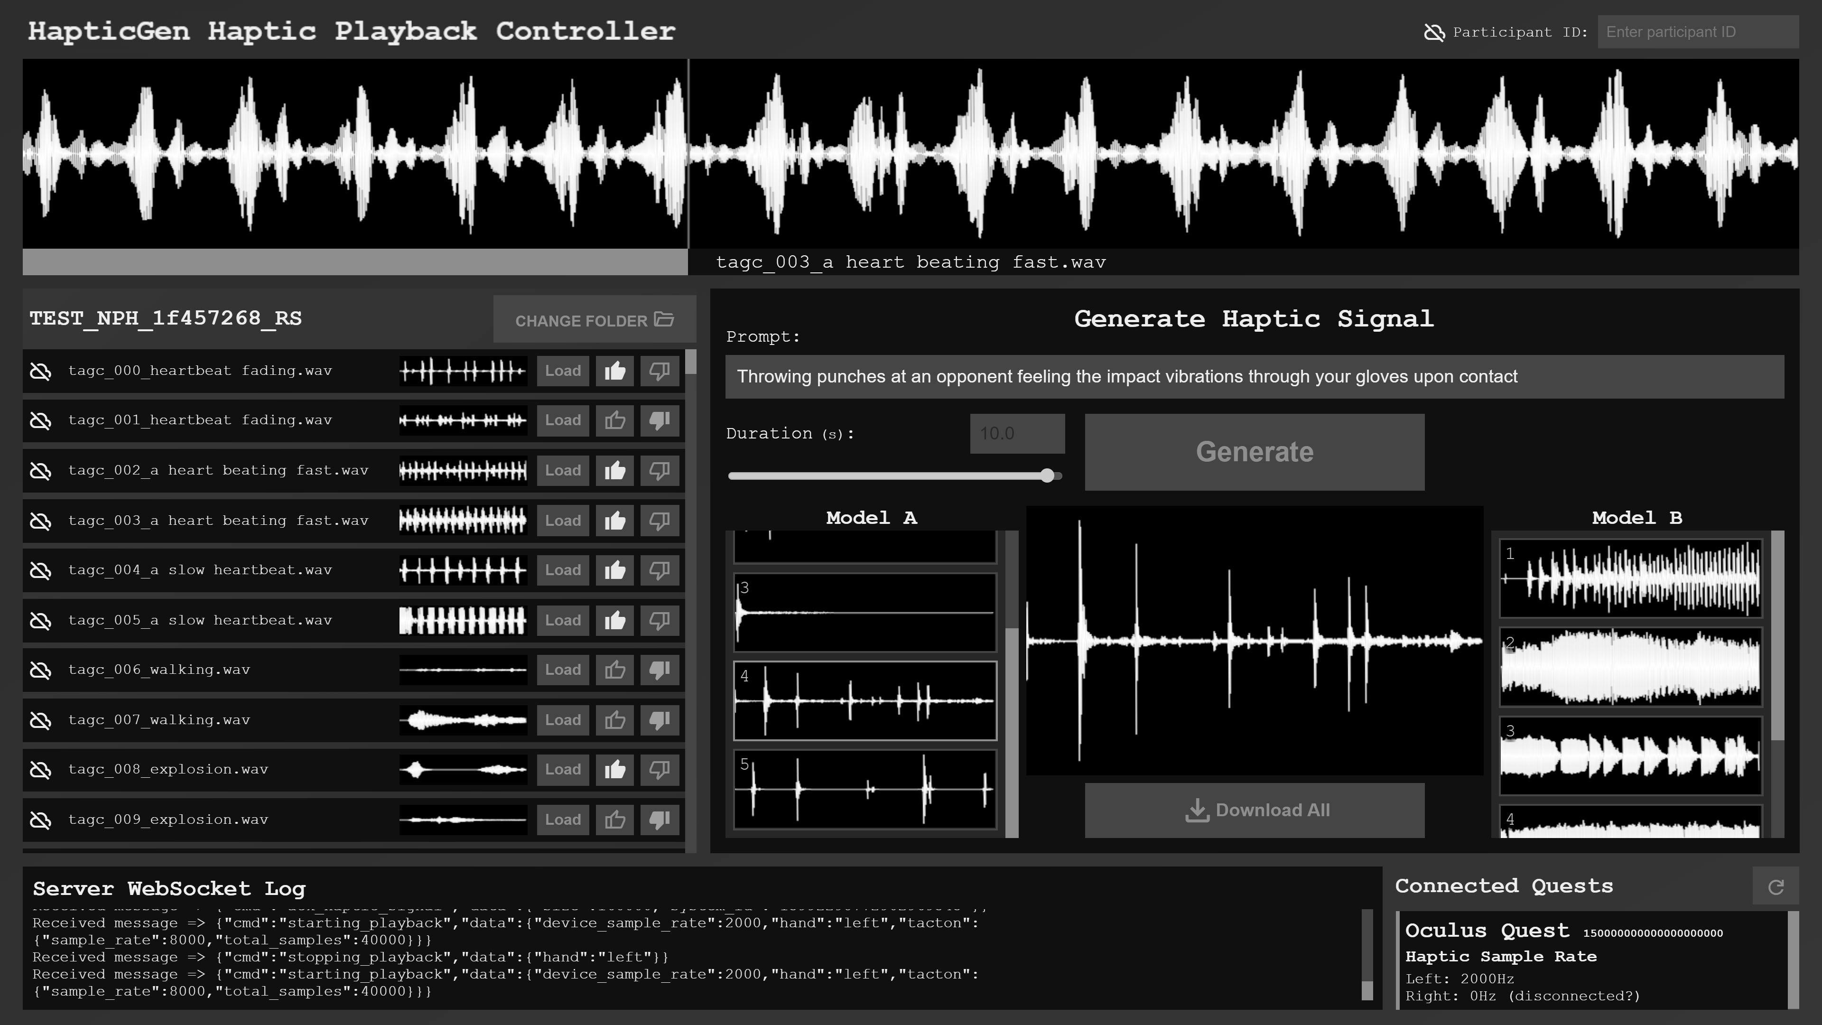Image resolution: width=1822 pixels, height=1025 pixels.
Task: Click Download All button
Action: pos(1254,810)
